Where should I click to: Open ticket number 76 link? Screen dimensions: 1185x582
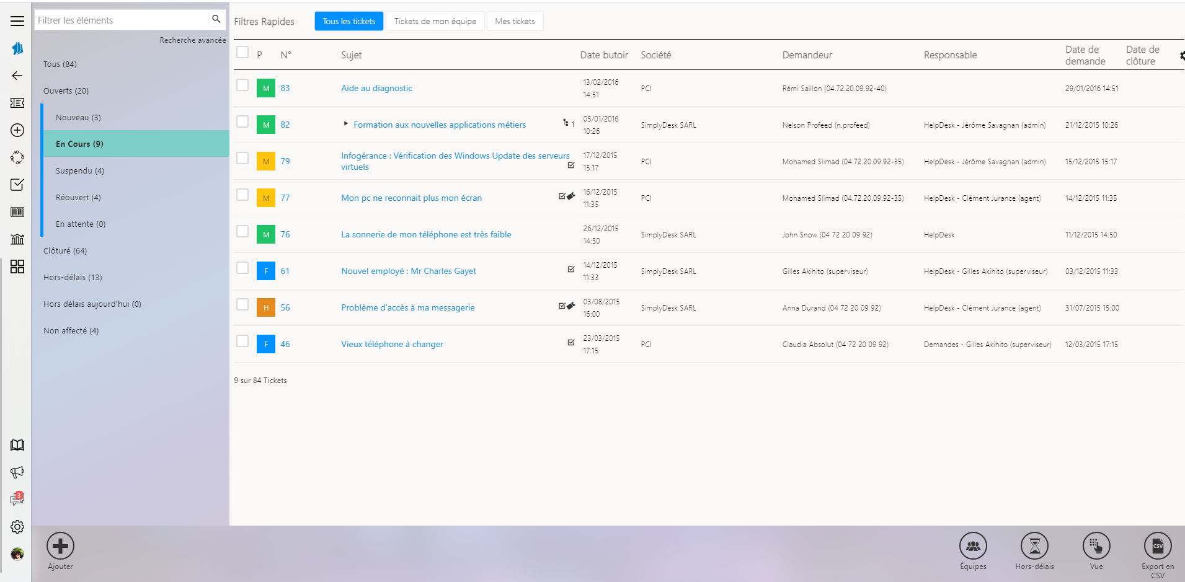(x=285, y=234)
